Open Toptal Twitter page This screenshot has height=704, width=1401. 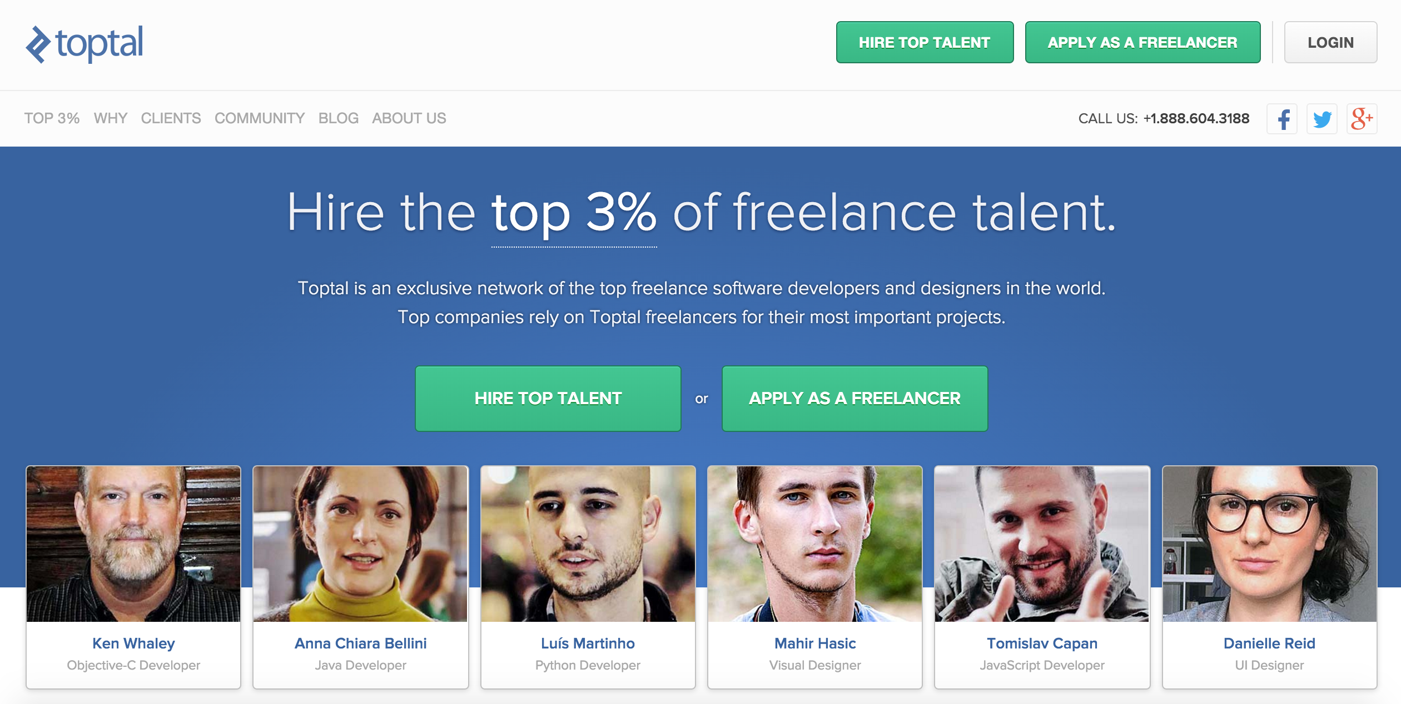tap(1323, 118)
